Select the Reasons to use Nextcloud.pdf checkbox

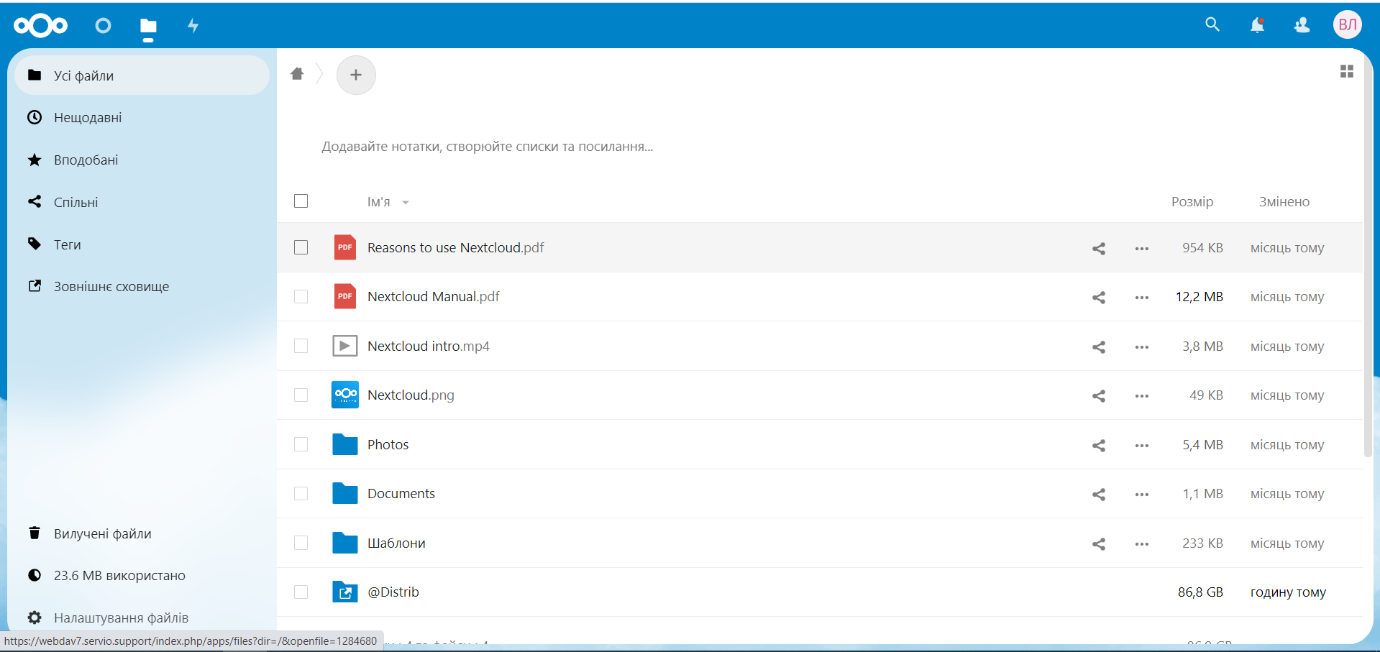[301, 248]
